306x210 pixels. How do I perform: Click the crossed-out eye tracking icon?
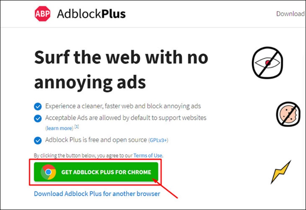click(267, 63)
